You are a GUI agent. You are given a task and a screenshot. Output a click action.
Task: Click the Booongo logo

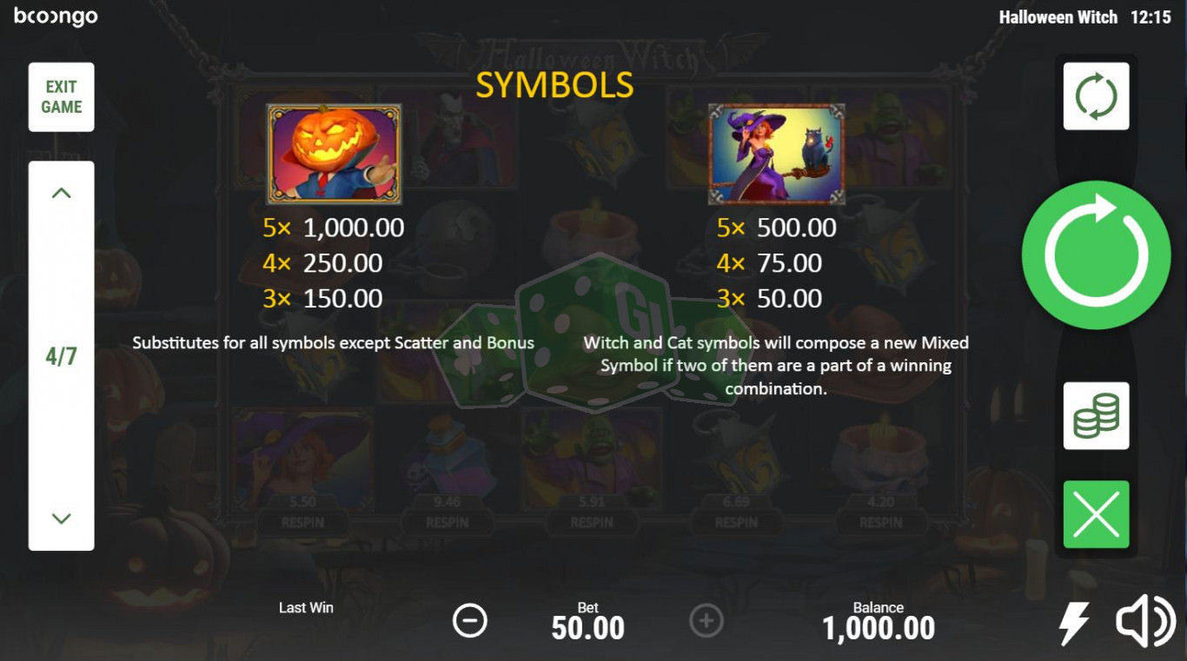[x=56, y=17]
